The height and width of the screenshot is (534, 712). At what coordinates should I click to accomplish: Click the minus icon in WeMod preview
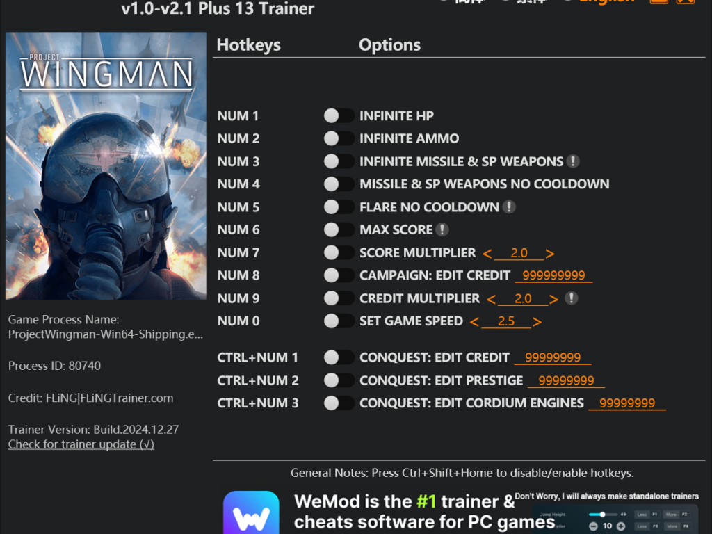(593, 526)
